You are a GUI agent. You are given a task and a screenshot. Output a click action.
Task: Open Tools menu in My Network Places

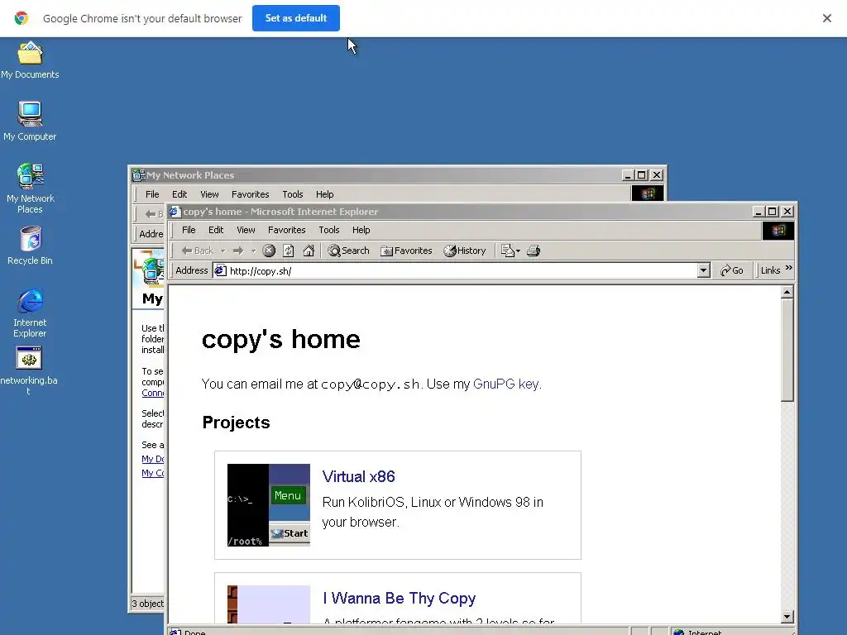point(292,194)
